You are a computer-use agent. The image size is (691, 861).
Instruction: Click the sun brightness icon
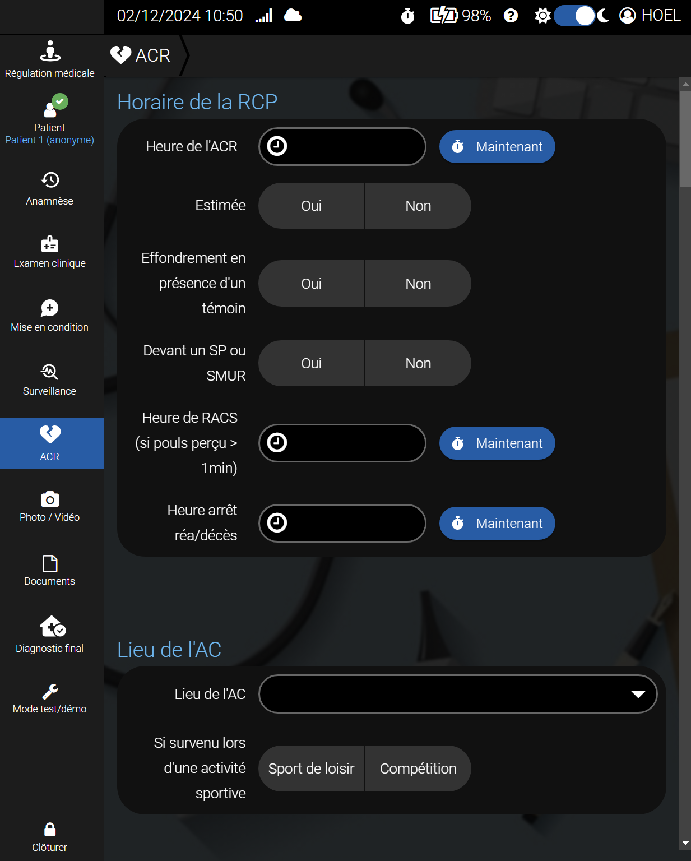542,16
